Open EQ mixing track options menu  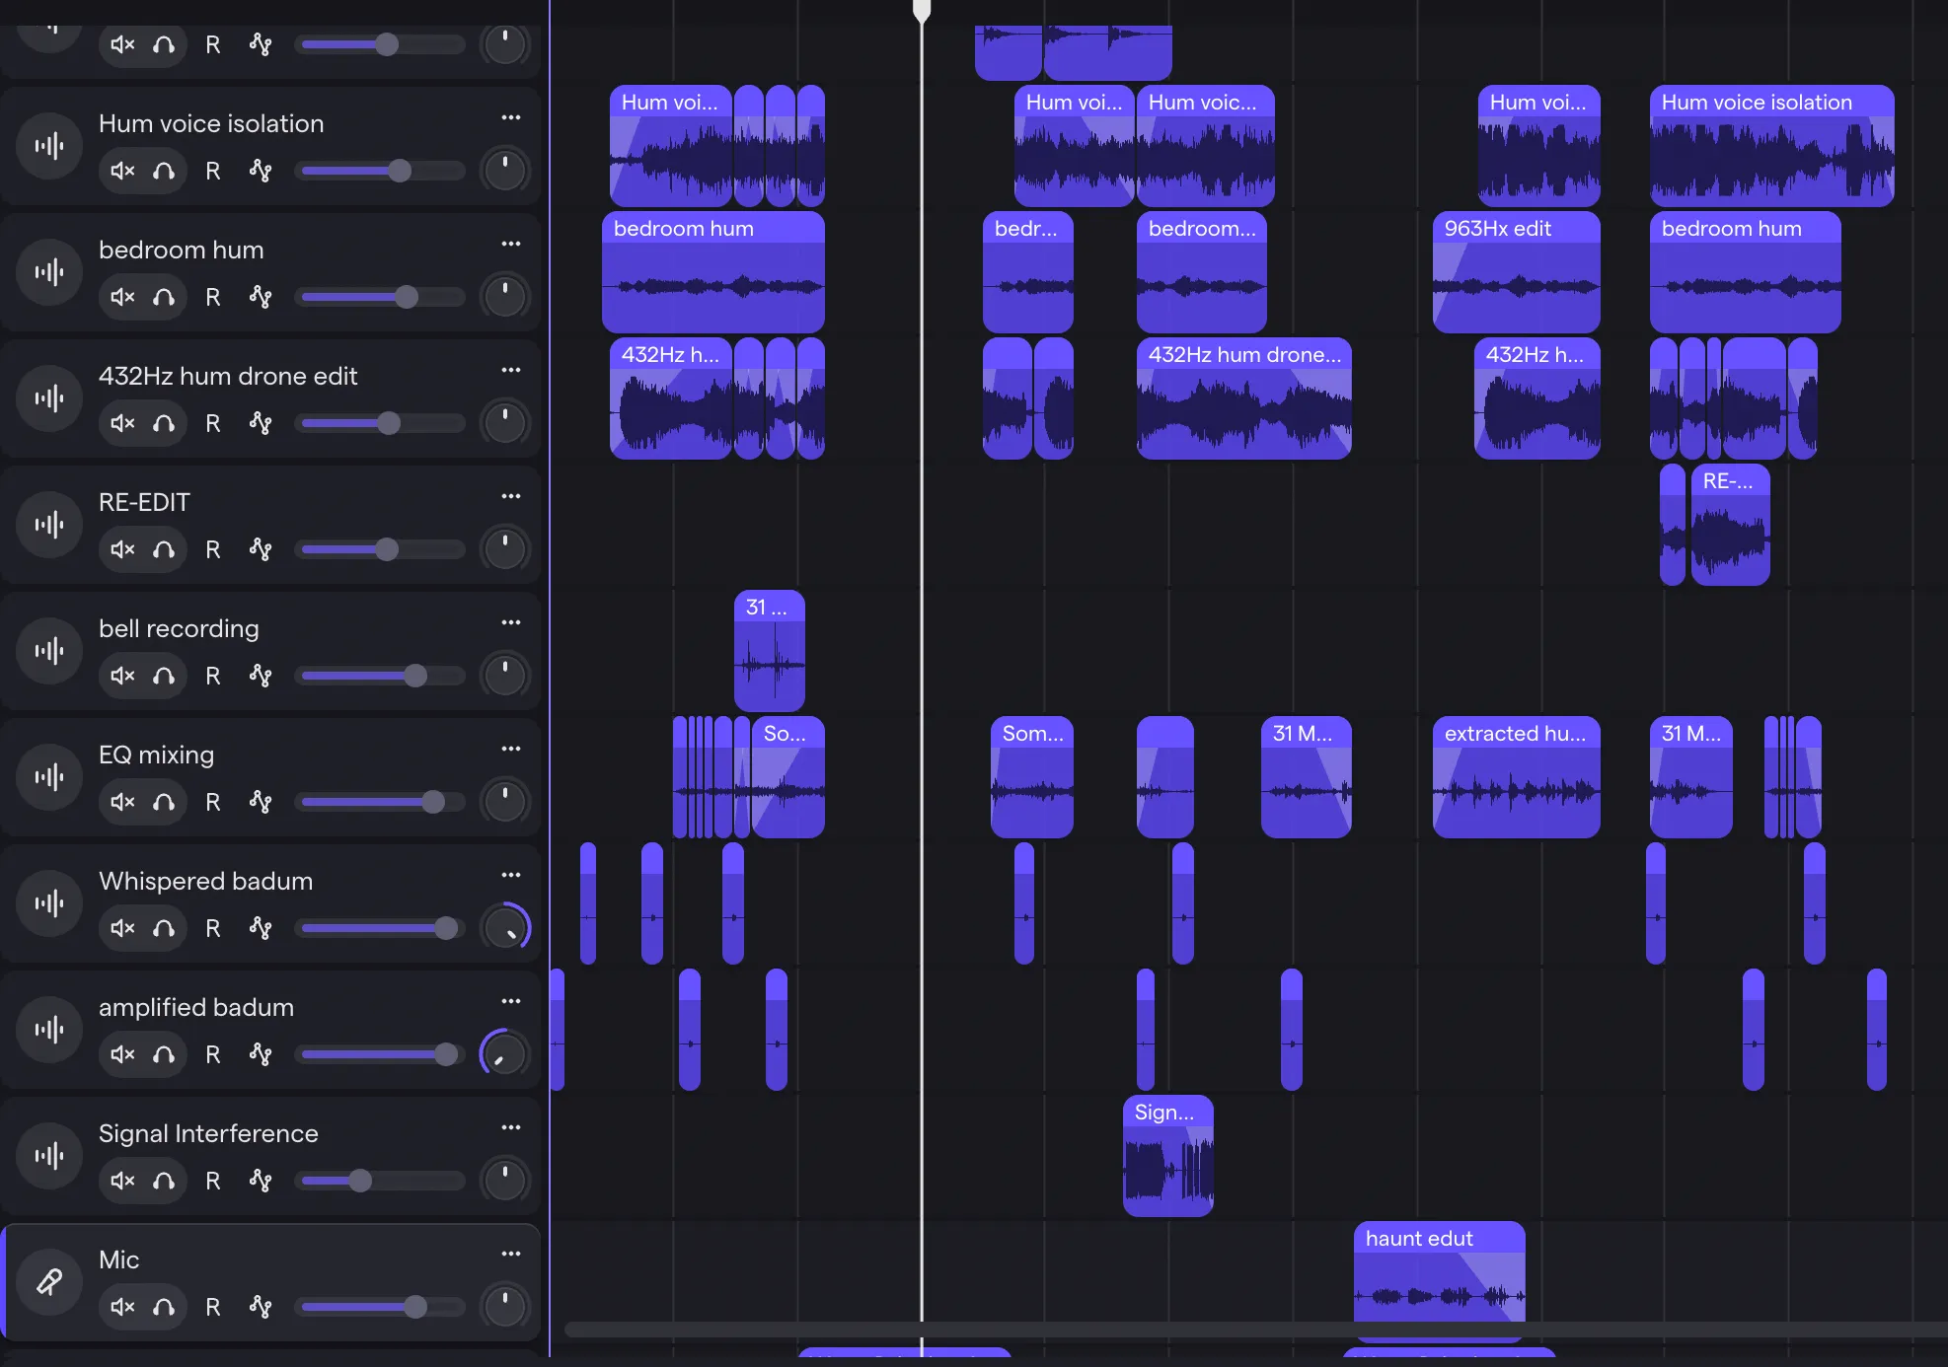(510, 749)
